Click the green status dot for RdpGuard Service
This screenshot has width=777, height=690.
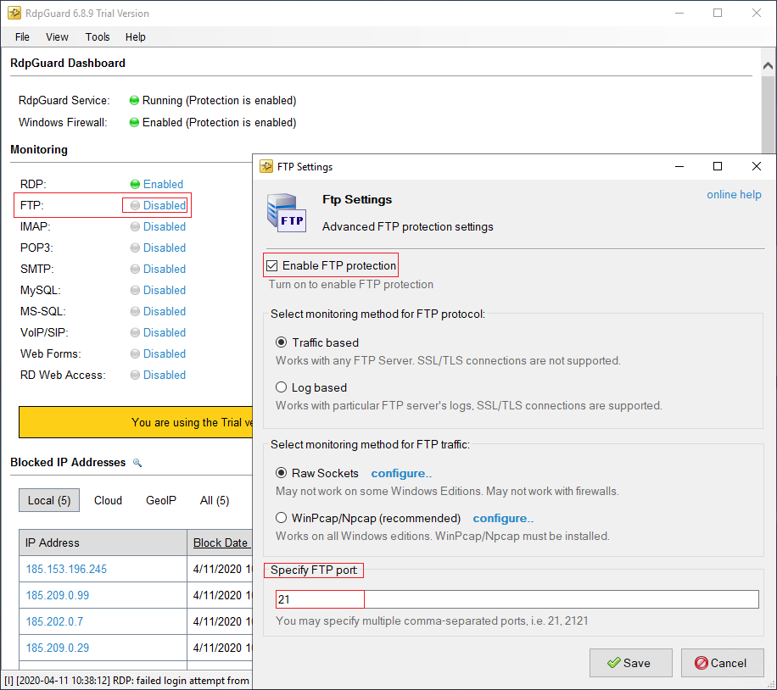134,101
